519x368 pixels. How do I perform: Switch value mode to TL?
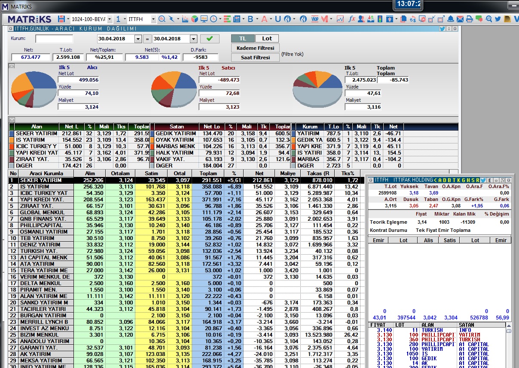click(243, 38)
